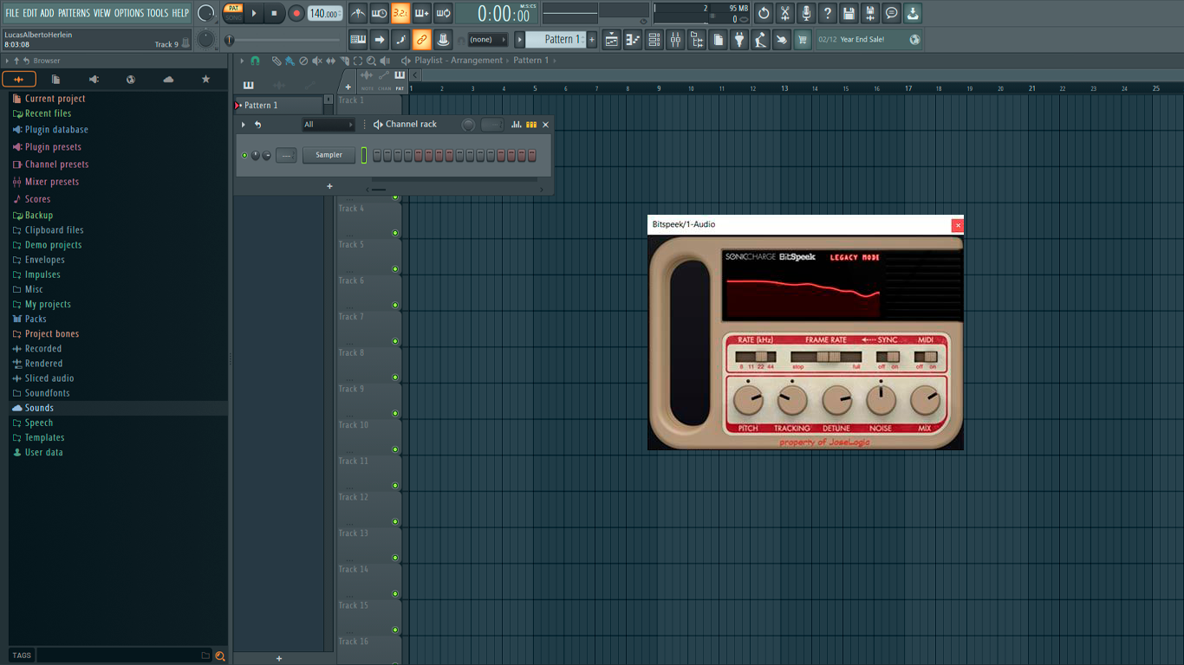Toggle BitSpeek SYNC off/on switch
Viewport: 1184px width, 665px height.
pos(888,357)
